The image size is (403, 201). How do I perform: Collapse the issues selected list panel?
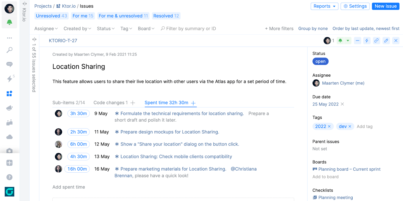pyautogui.click(x=34, y=39)
